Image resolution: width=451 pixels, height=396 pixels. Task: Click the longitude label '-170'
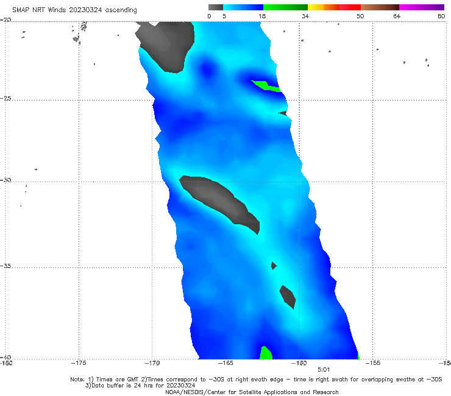152,363
